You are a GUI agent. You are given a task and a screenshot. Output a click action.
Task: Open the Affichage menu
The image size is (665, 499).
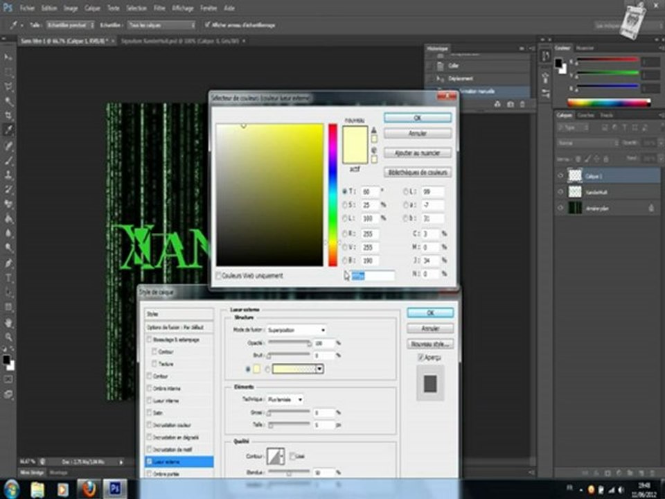[x=182, y=8]
